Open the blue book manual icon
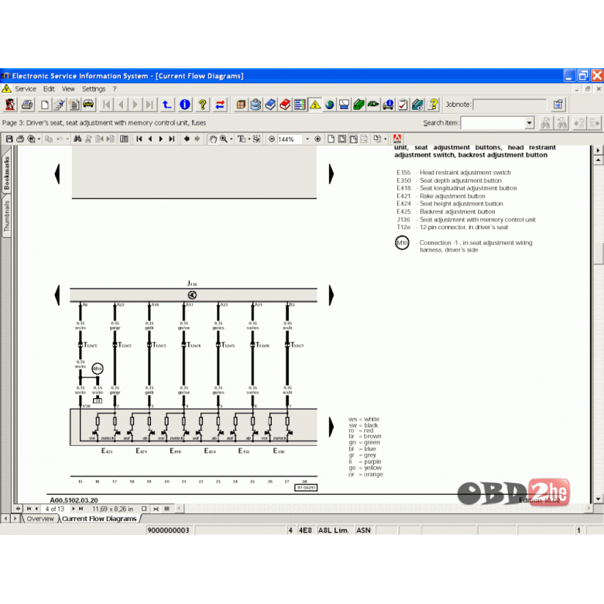604x604 pixels. 270,105
